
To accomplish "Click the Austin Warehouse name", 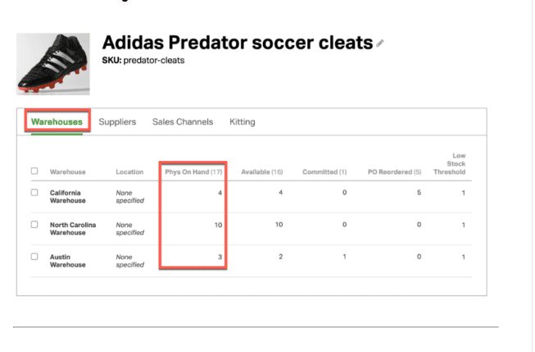I will [x=67, y=261].
